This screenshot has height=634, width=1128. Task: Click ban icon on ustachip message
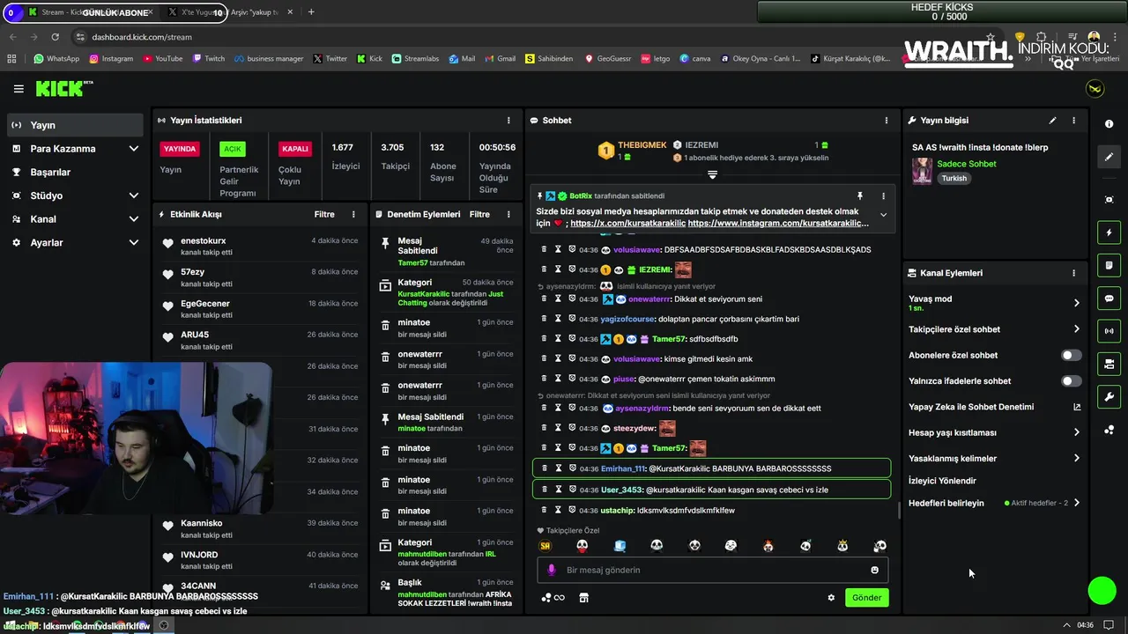572,510
